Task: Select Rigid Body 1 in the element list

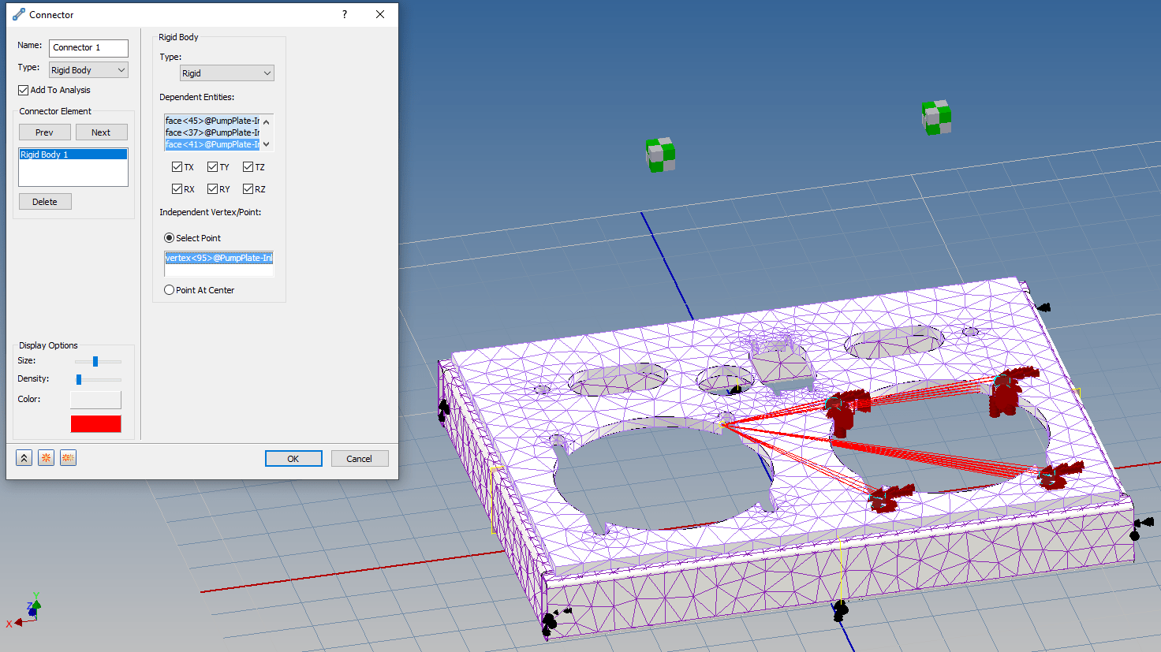Action: click(73, 154)
